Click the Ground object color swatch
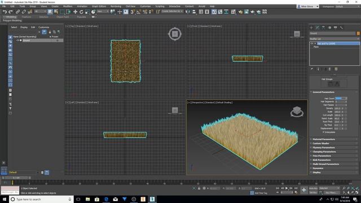This screenshot has height=203, width=361. pyautogui.click(x=358, y=33)
